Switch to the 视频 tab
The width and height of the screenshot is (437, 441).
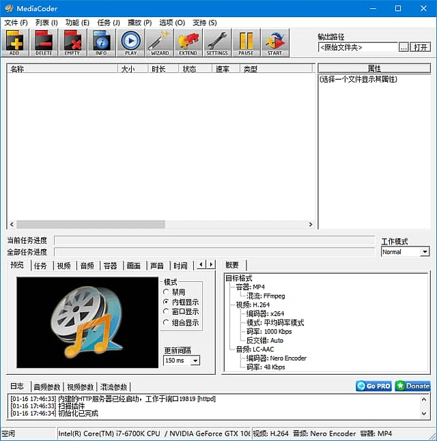pyautogui.click(x=64, y=266)
